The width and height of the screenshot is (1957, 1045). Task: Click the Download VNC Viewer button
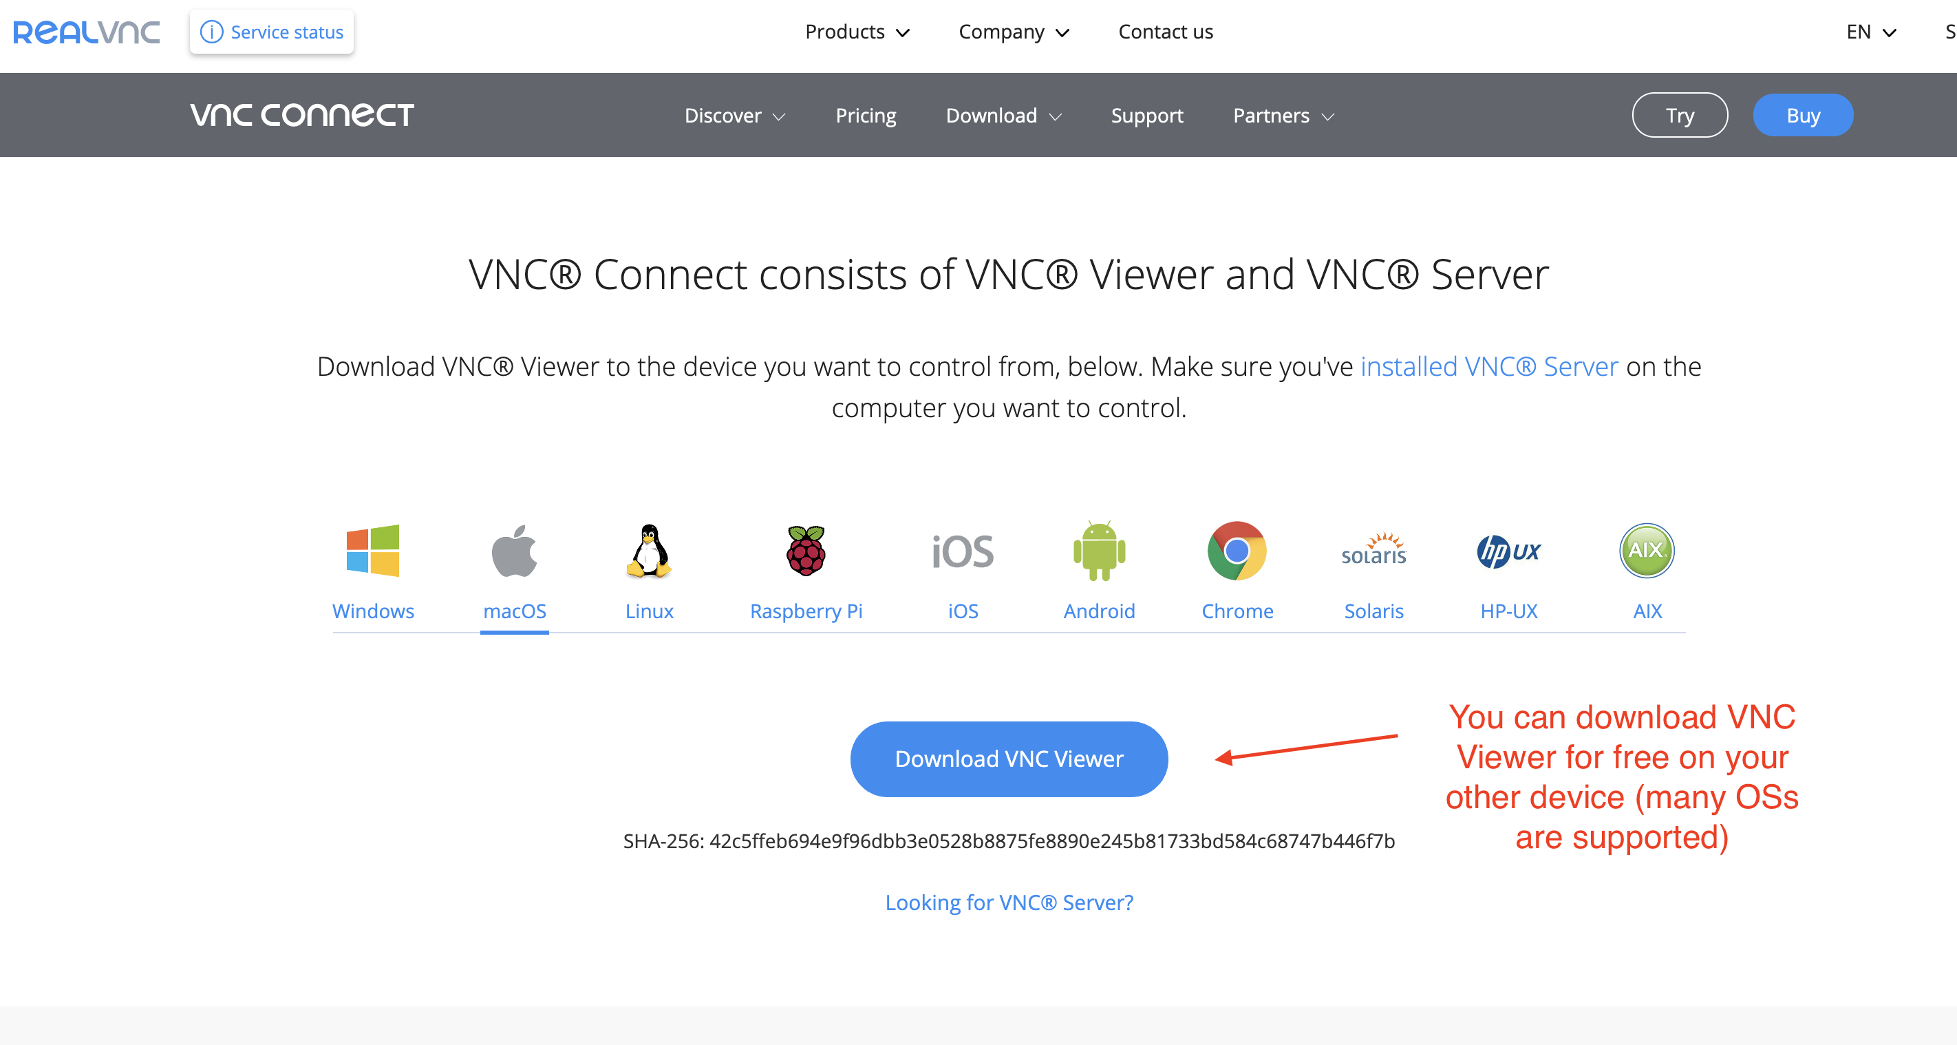1009,759
